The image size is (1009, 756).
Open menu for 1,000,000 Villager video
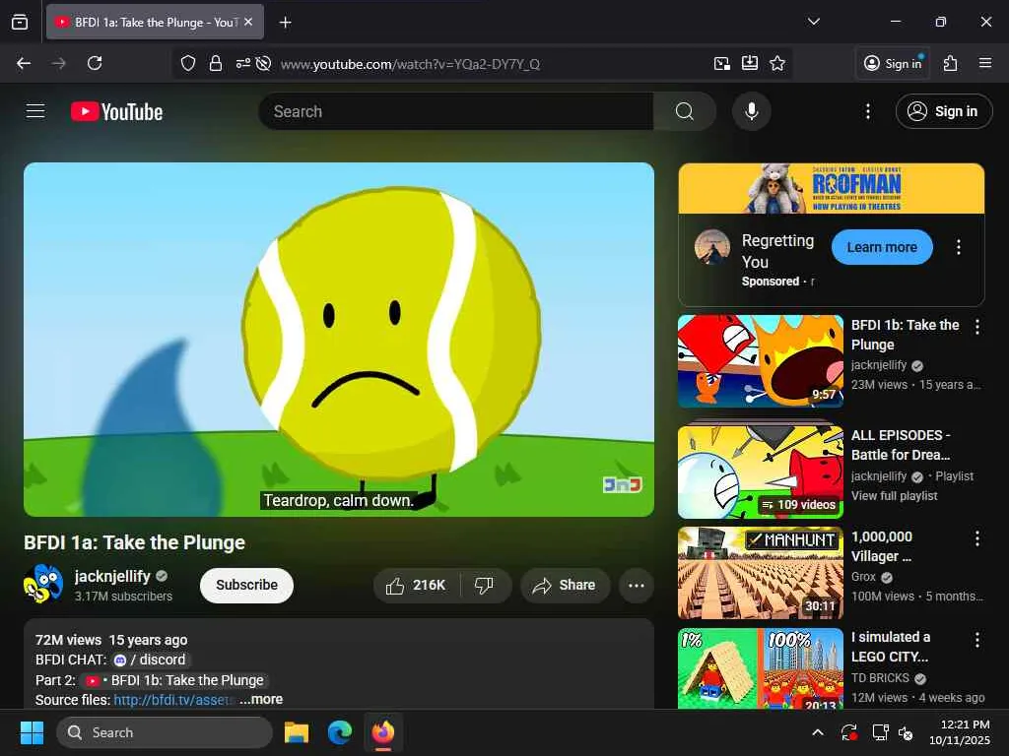(x=976, y=538)
